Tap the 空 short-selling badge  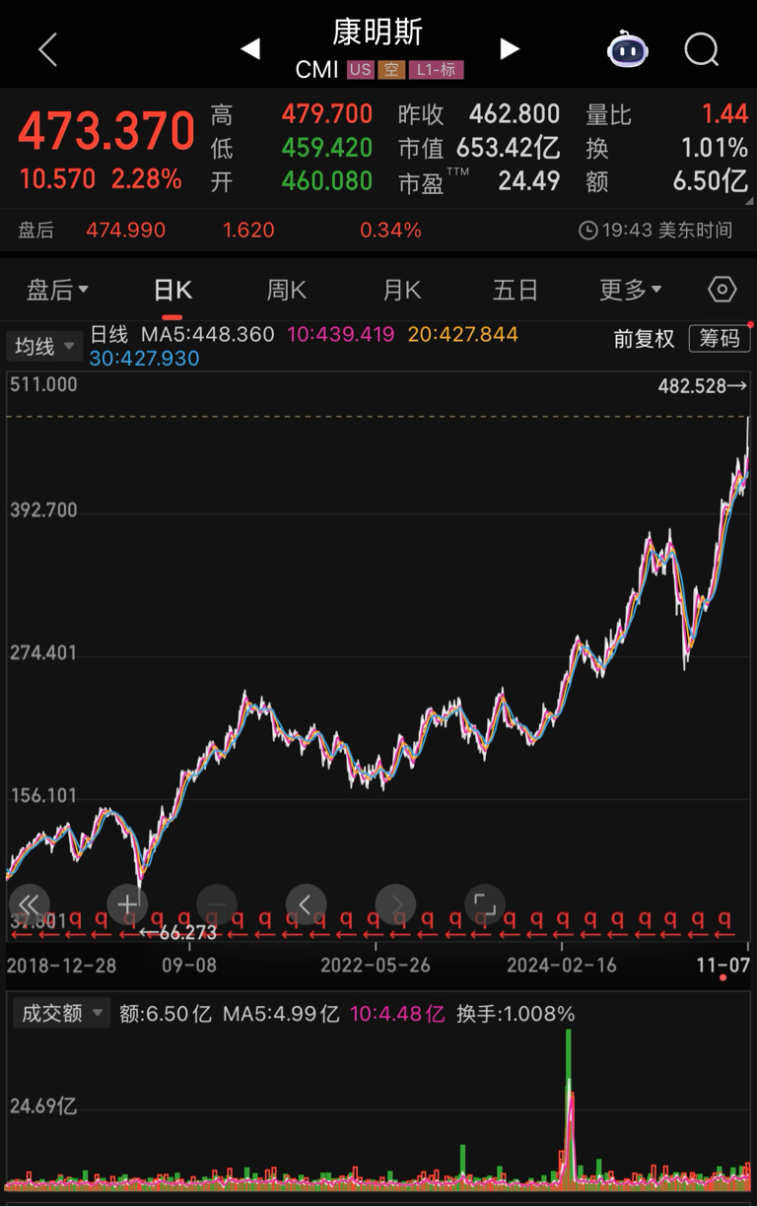point(391,70)
